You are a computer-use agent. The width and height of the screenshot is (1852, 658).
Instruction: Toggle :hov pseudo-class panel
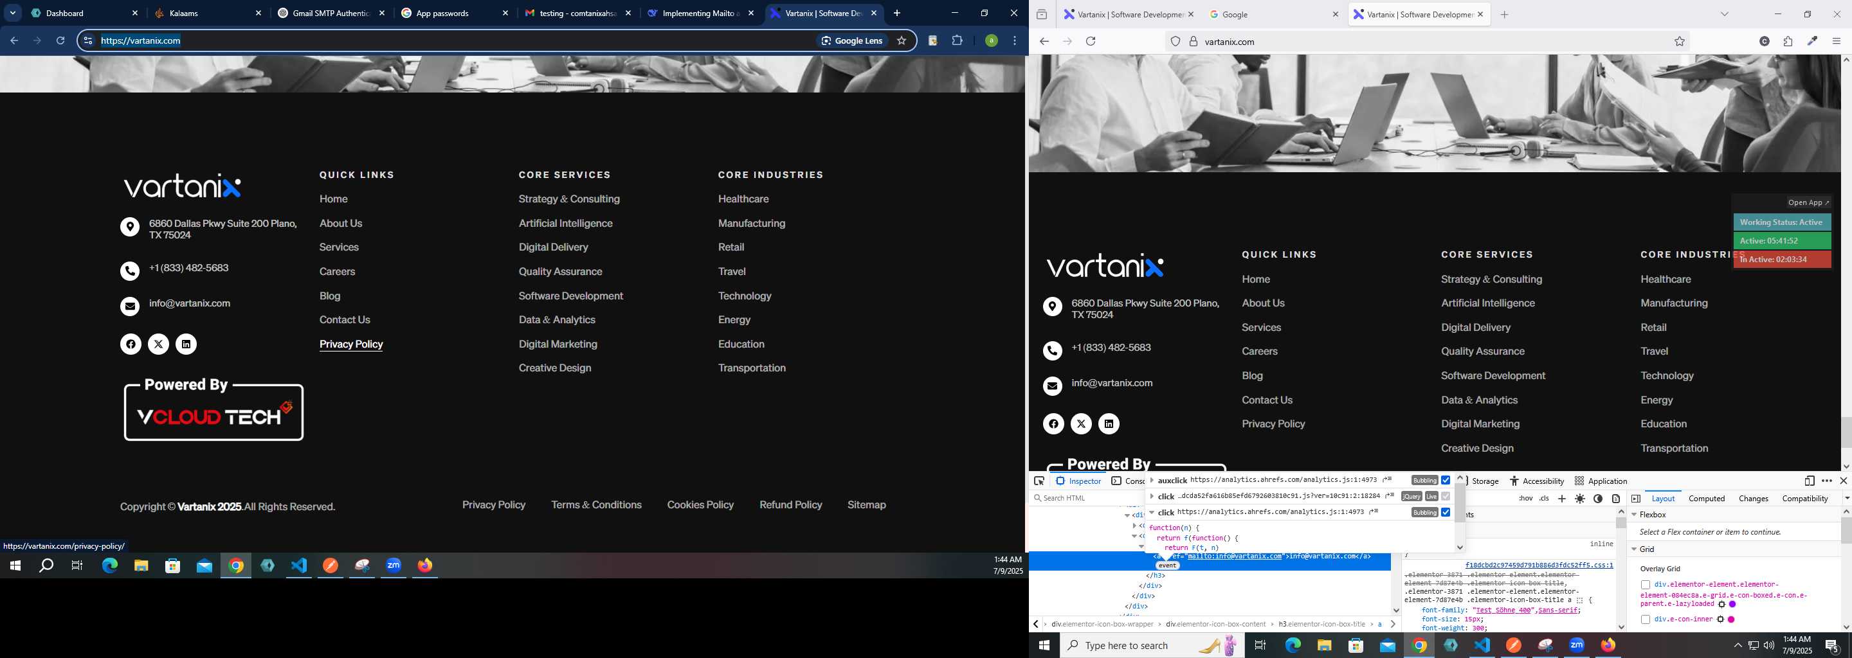(x=1525, y=499)
